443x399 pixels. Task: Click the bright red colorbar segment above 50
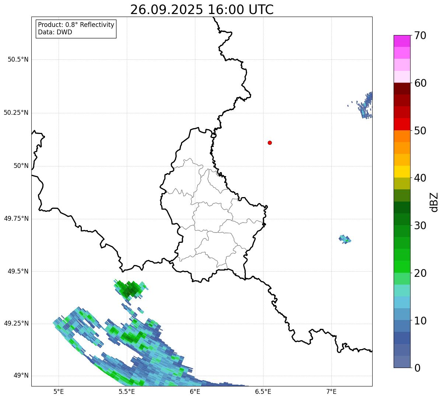402,124
